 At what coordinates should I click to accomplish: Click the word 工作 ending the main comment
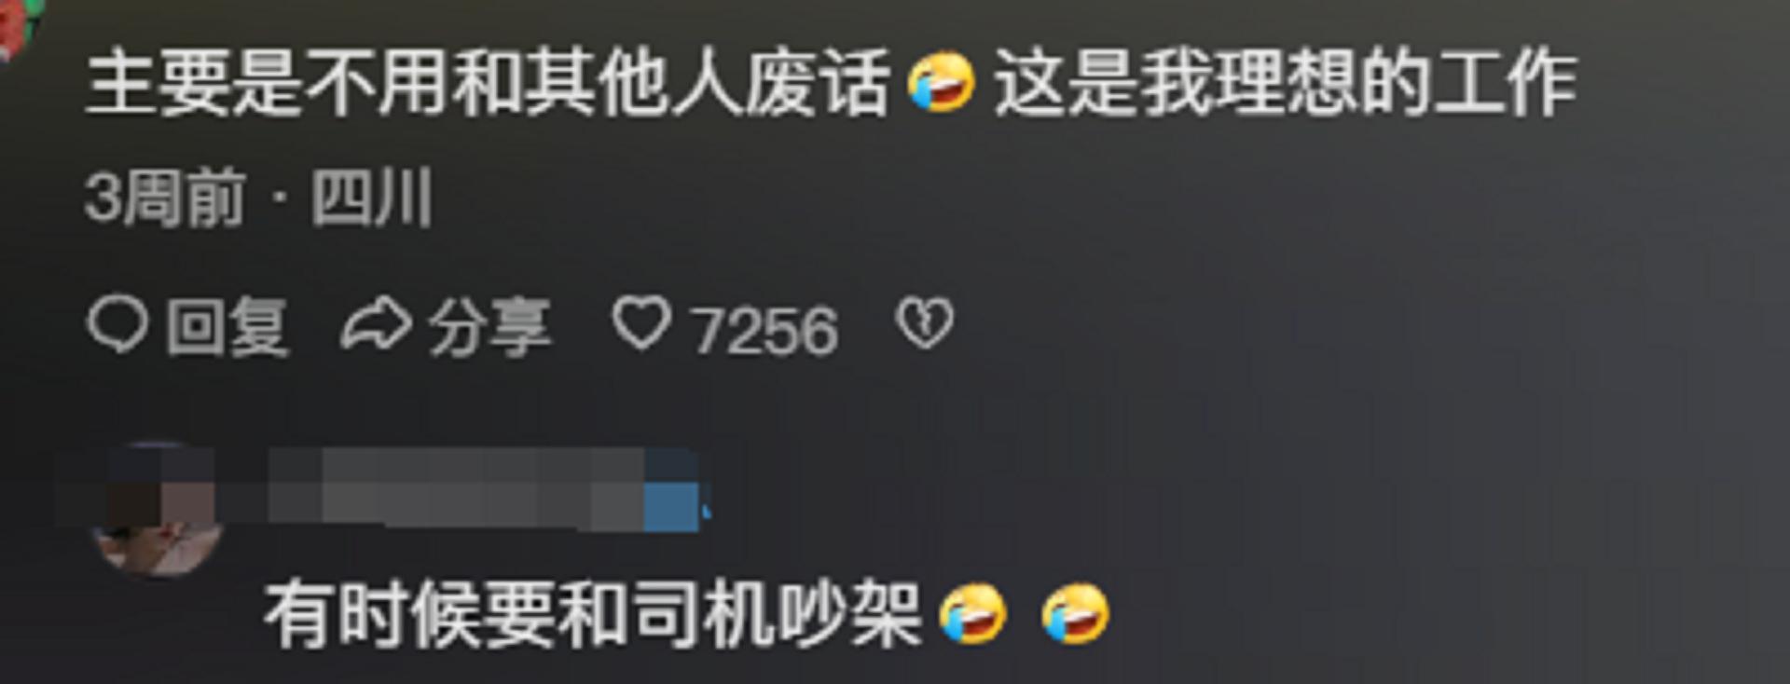(1504, 83)
